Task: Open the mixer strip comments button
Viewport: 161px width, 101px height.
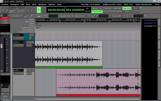Action: pyautogui.click(x=5, y=99)
